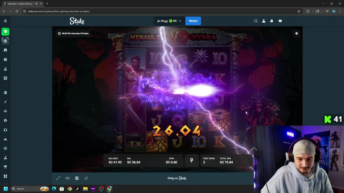The image size is (344, 193).
Task: Open the Chrome three-dot menu
Action: pos(340,11)
